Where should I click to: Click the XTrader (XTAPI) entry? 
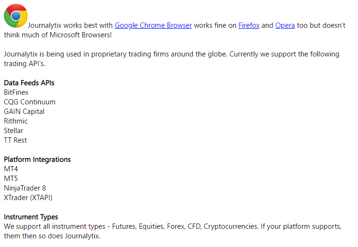click(x=28, y=198)
